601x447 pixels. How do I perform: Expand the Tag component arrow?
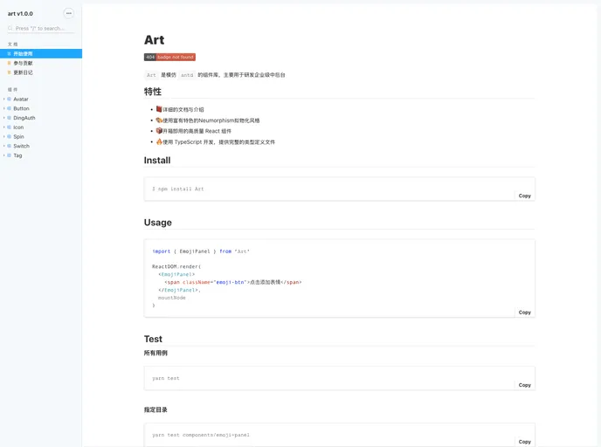point(3,155)
